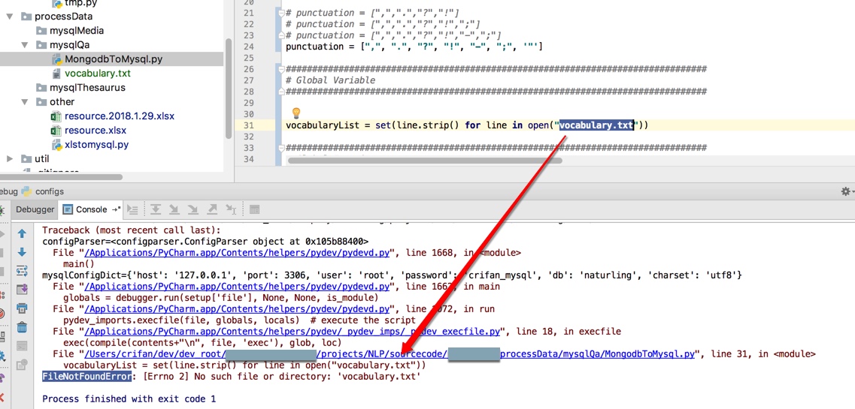The height and width of the screenshot is (409, 855).
Task: Click the Evaluate Expression calculator icon
Action: click(254, 209)
